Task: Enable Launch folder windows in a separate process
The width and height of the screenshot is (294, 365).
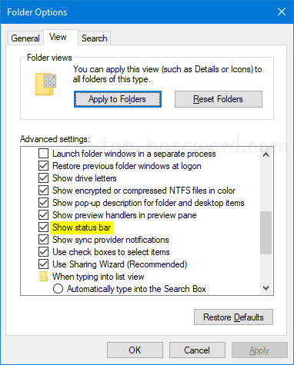Action: 44,154
